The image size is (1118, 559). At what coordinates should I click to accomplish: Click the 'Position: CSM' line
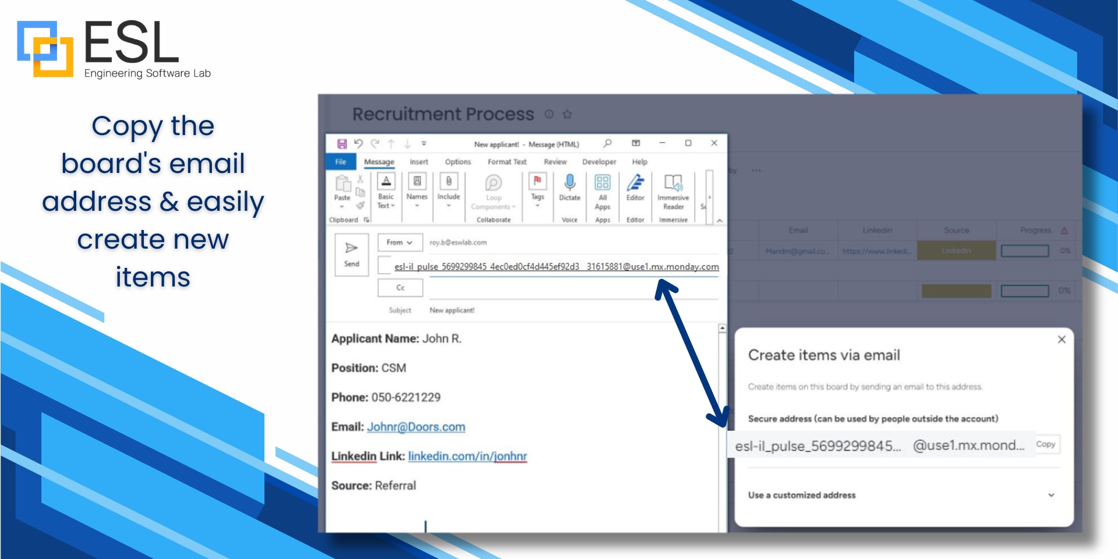click(369, 368)
